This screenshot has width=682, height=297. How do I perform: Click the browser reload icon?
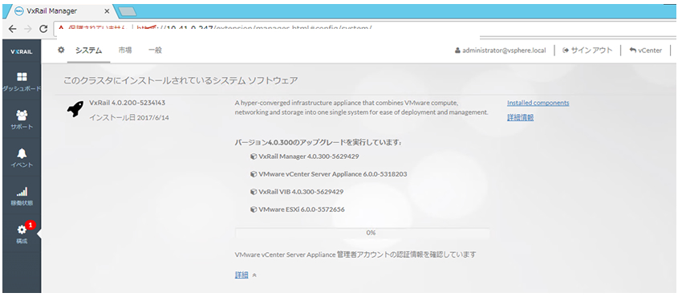(x=43, y=29)
